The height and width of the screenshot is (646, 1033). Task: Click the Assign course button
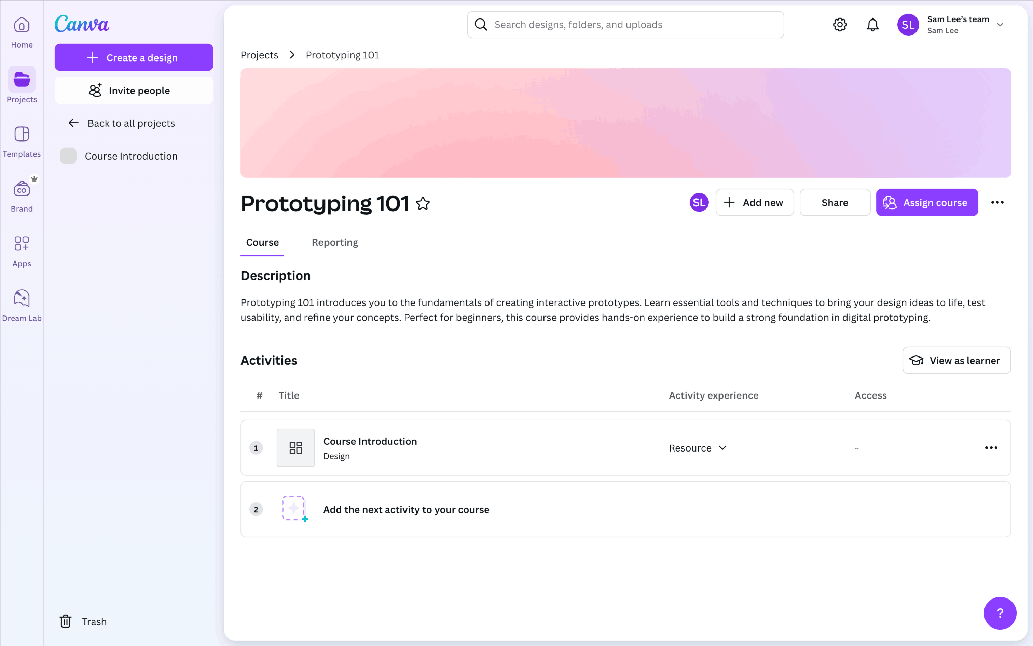927,202
